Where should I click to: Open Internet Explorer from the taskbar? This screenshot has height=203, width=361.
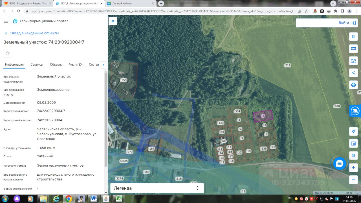click(x=56, y=199)
